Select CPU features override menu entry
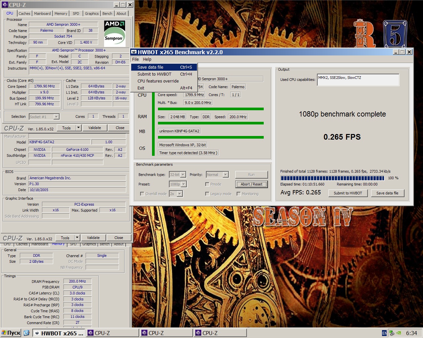The image size is (423, 338). pyautogui.click(x=164, y=81)
